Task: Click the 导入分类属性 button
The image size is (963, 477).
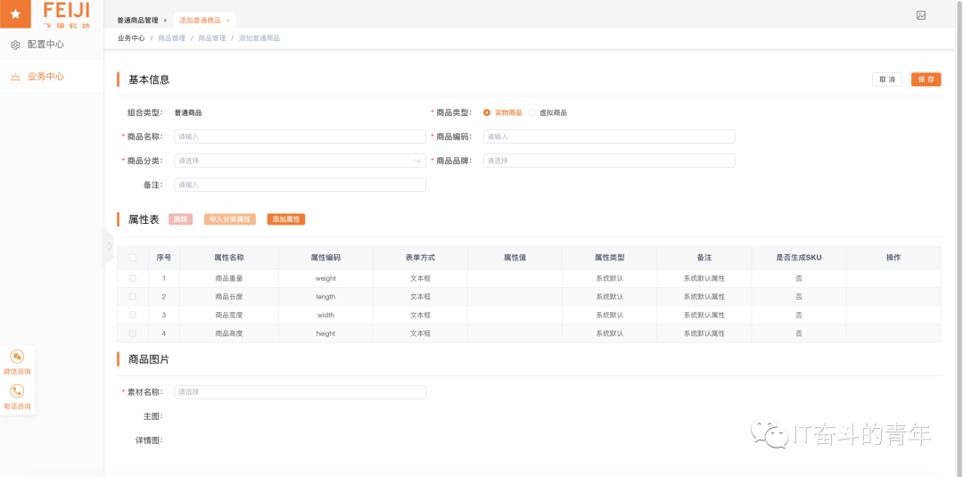Action: [230, 219]
